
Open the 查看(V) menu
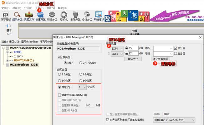coord(51,8)
